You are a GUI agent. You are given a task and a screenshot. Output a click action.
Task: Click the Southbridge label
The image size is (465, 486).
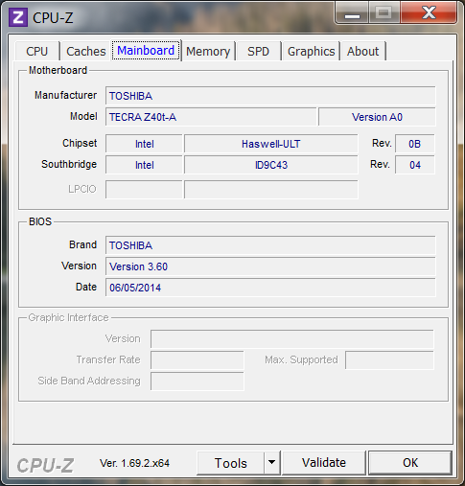[69, 164]
